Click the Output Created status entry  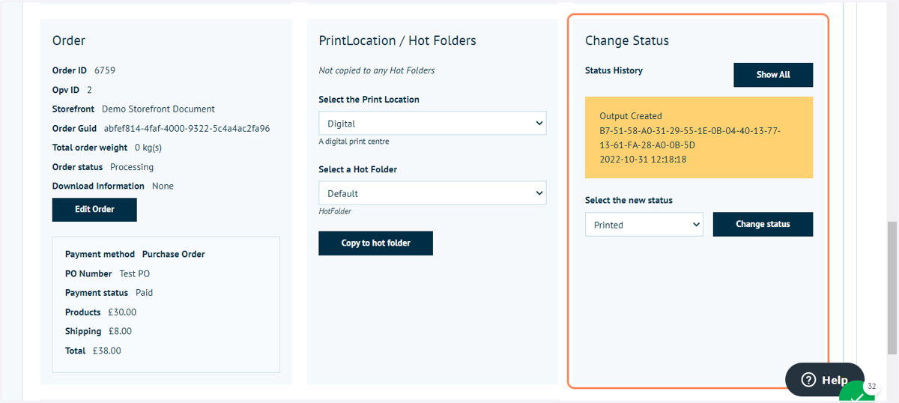click(699, 138)
